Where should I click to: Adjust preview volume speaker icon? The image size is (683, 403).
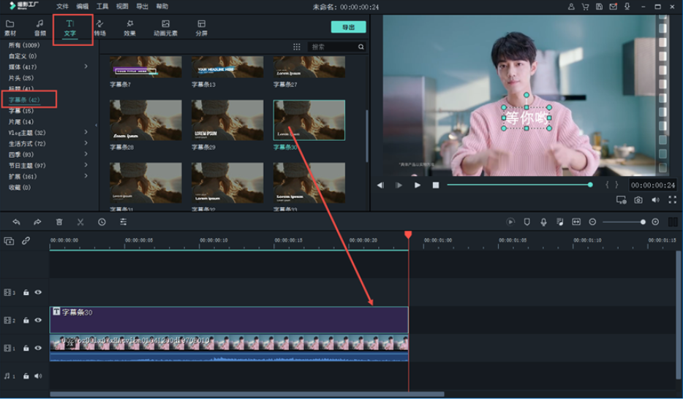(655, 200)
